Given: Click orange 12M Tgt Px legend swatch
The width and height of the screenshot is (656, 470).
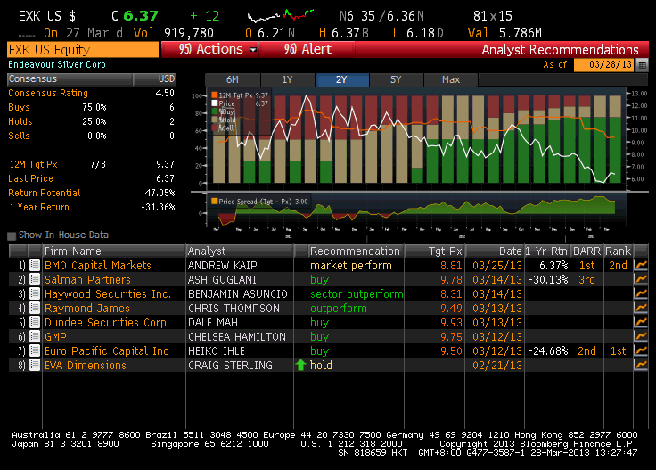Looking at the screenshot, I should pyautogui.click(x=215, y=95).
